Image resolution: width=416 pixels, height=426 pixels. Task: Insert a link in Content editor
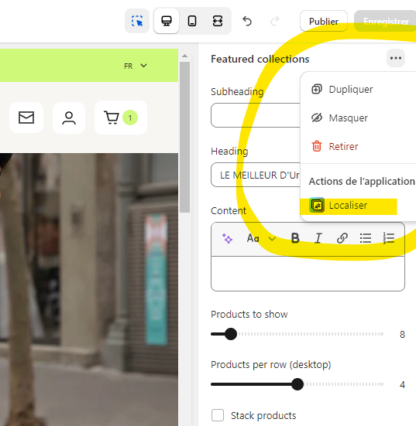tap(342, 238)
